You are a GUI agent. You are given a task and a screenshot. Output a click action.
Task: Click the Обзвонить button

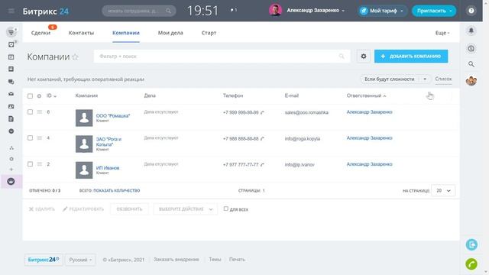coord(129,209)
